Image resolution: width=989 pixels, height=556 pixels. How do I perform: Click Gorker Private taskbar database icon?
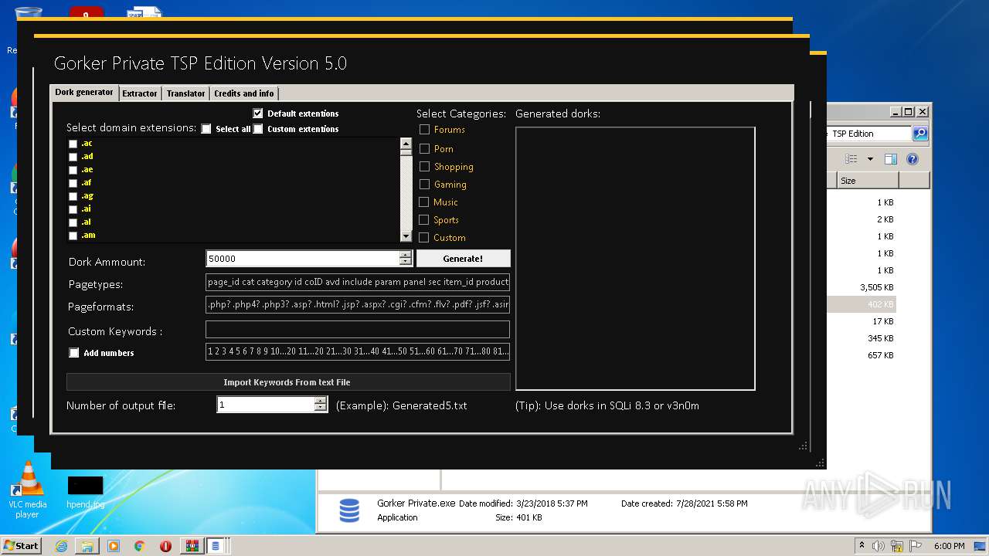tap(216, 546)
